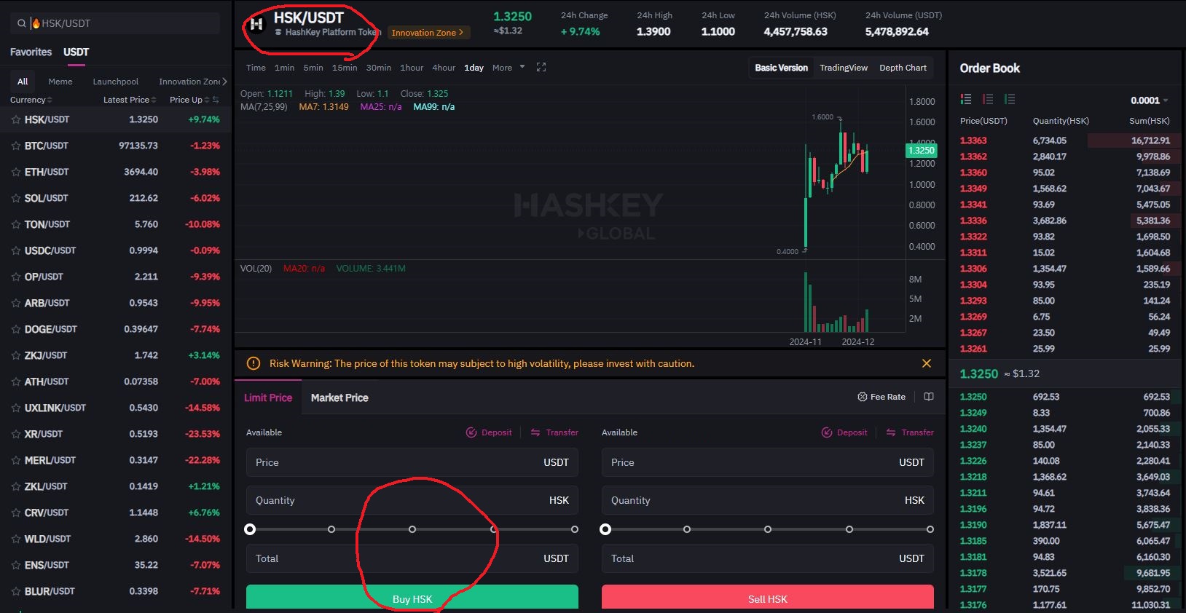Star the MERL/USDT pair
Screen dimensions: 1186x613
15,460
